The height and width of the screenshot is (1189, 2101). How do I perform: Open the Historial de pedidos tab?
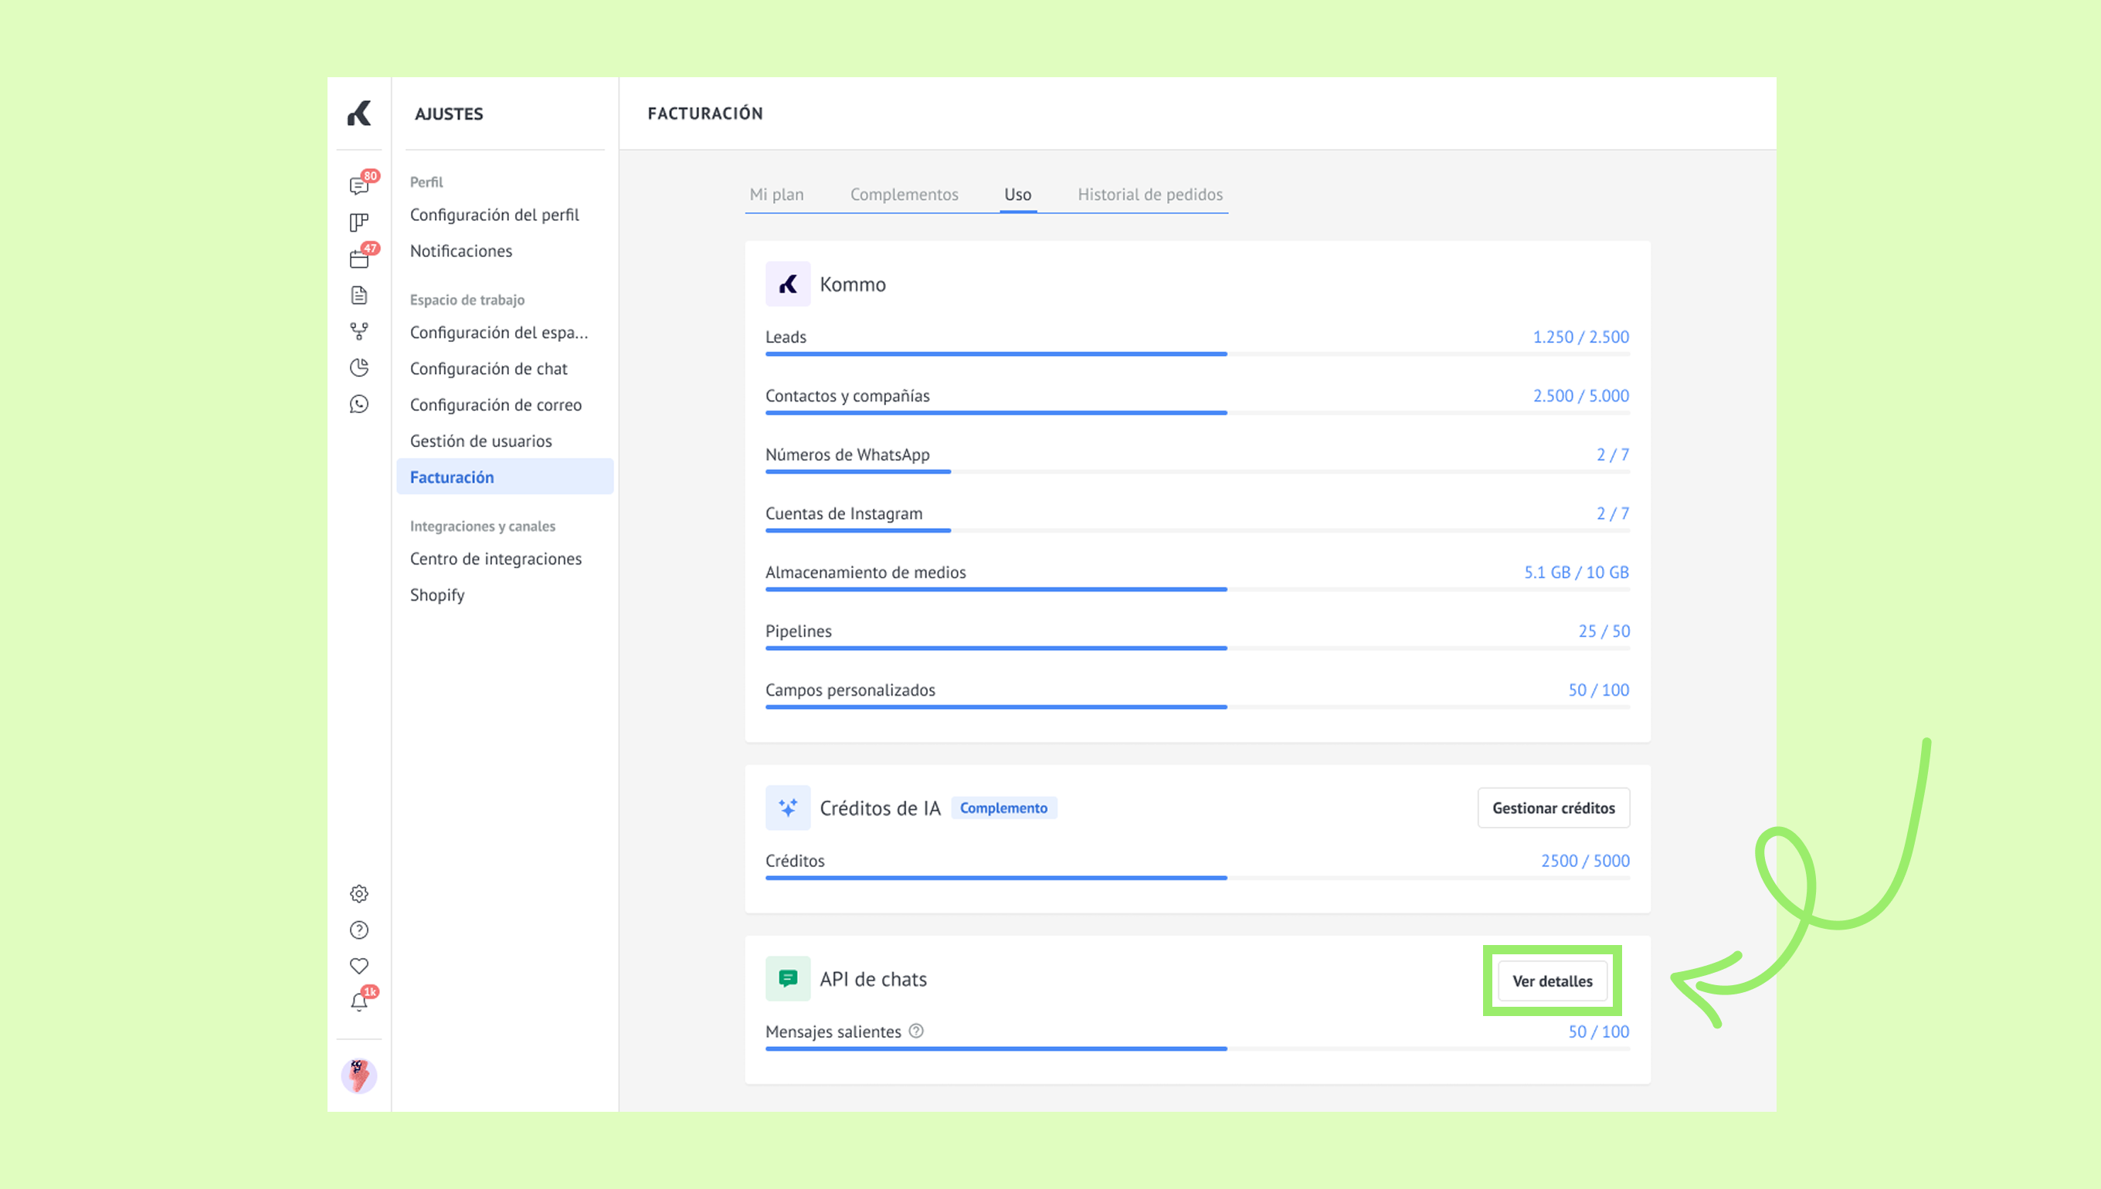pyautogui.click(x=1150, y=195)
